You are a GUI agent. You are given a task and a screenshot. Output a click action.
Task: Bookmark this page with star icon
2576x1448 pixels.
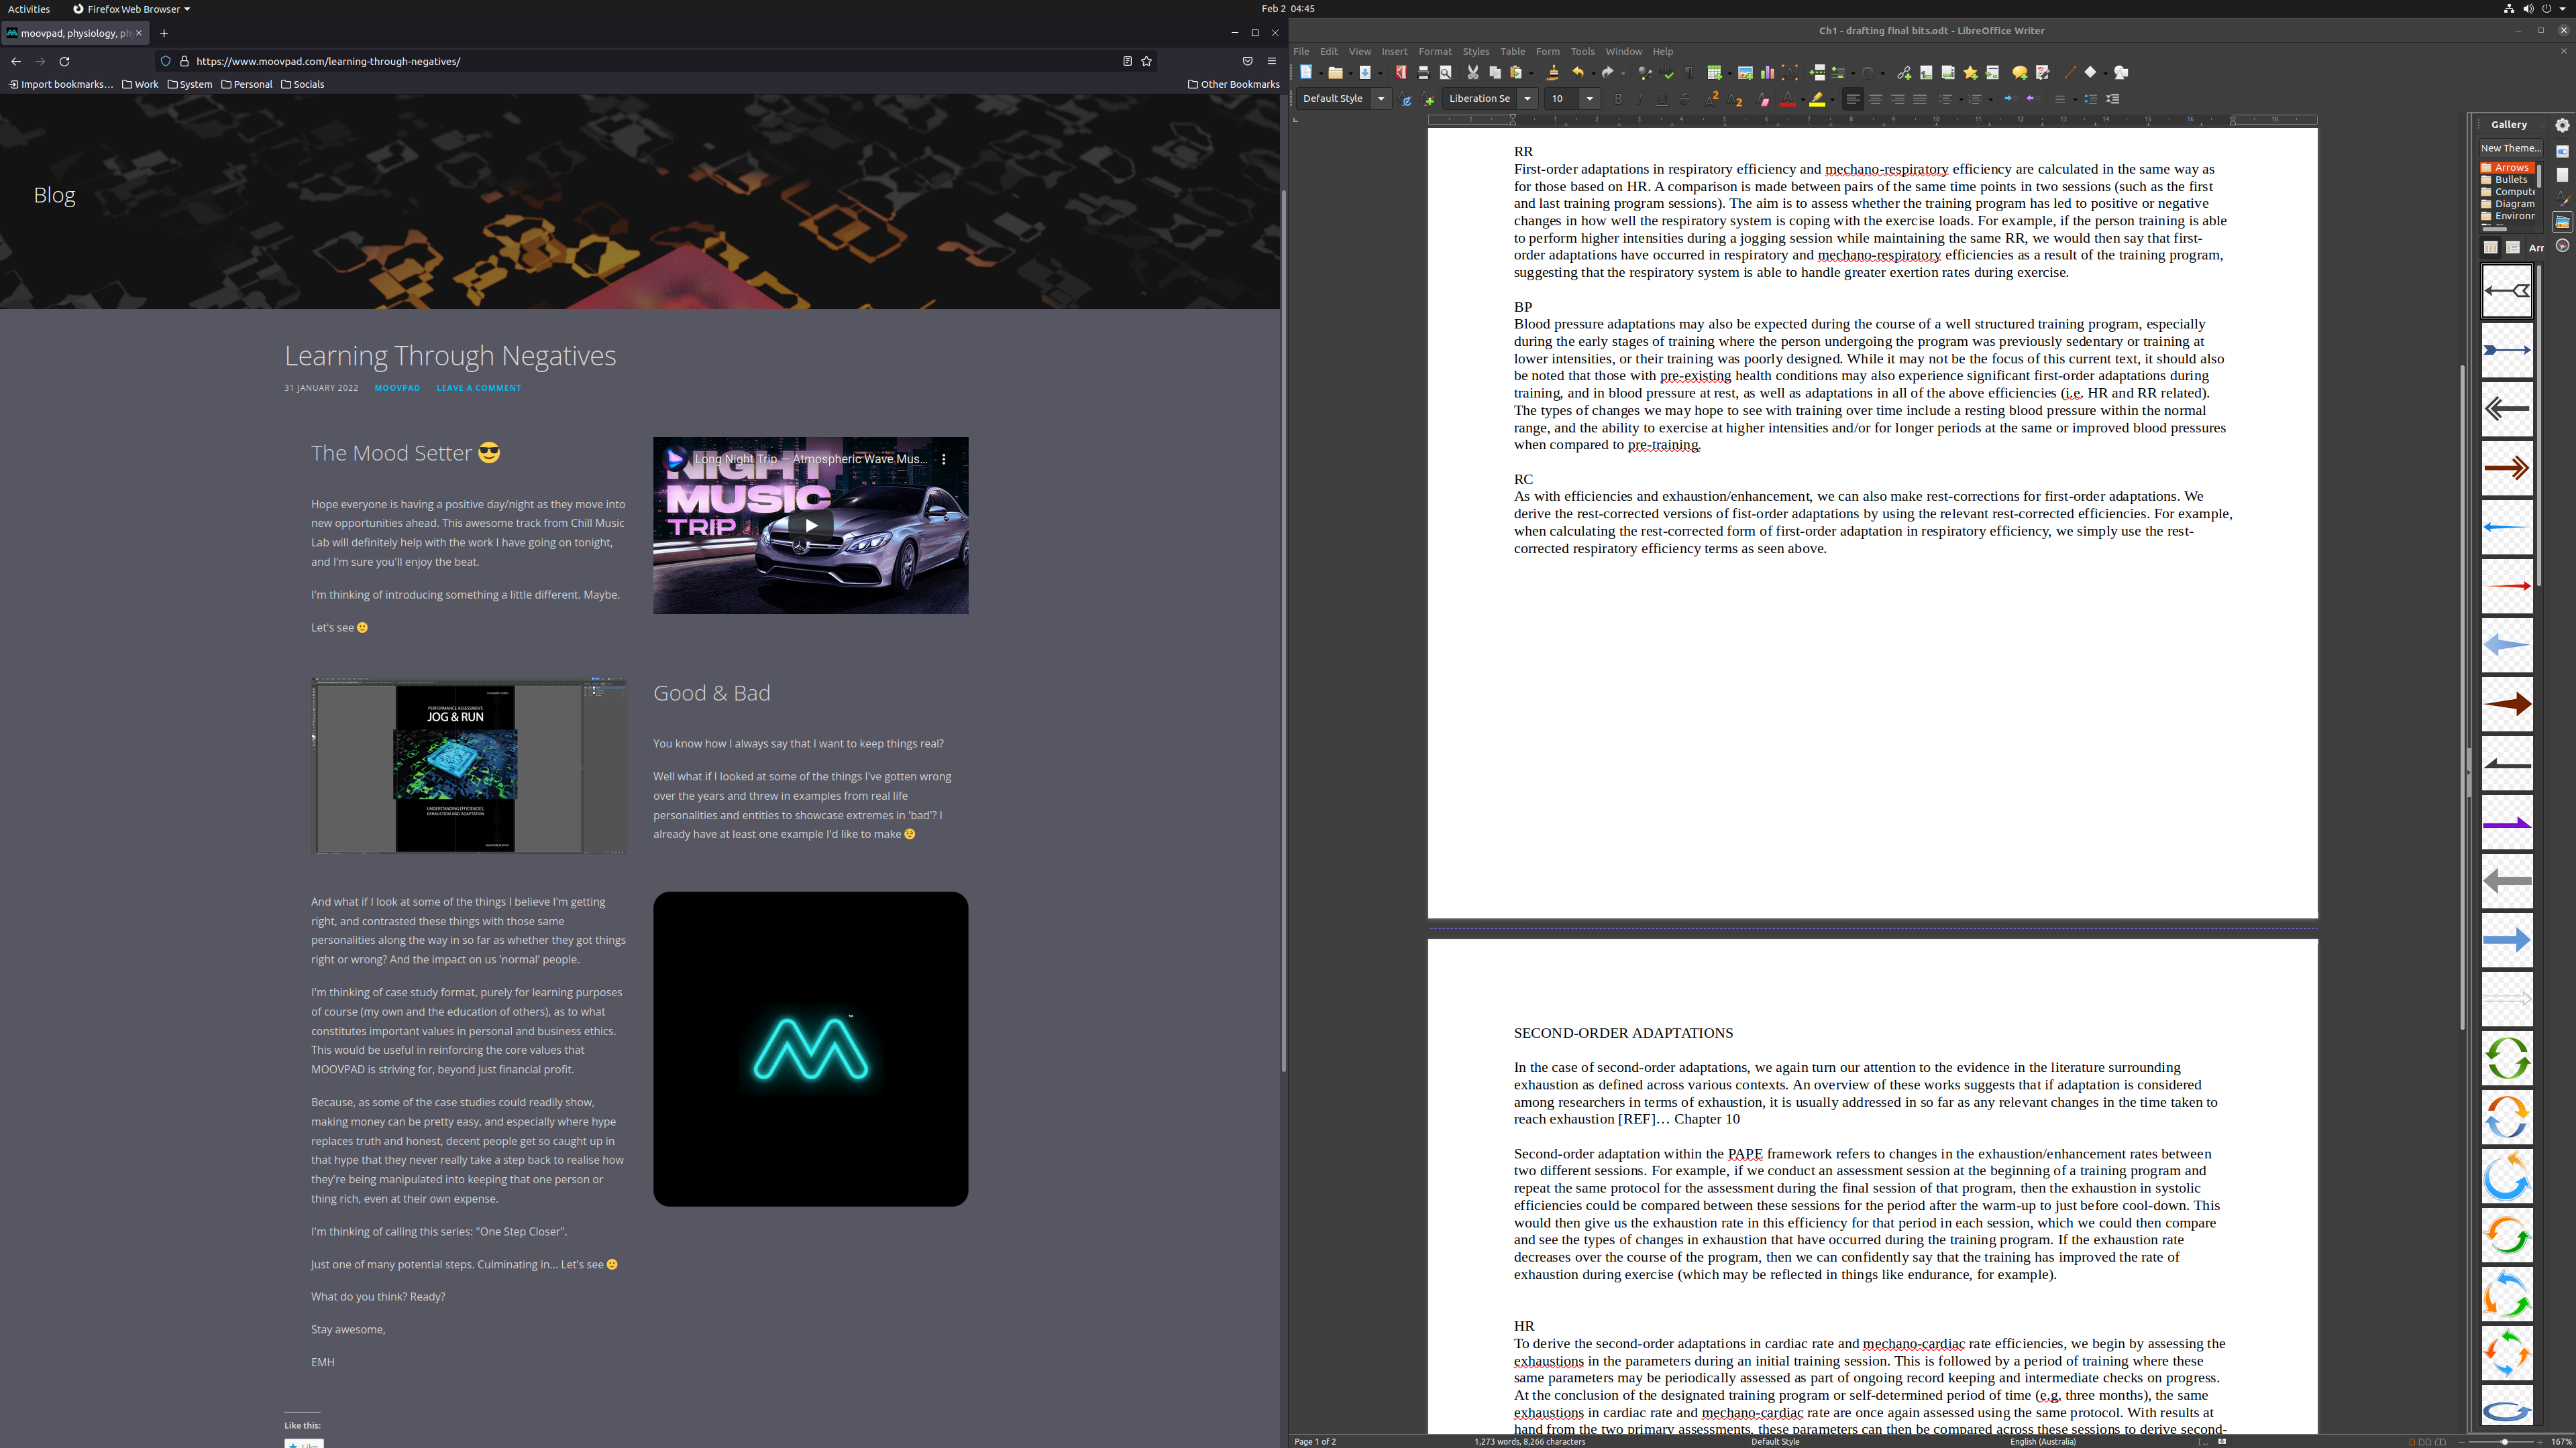tap(1147, 61)
